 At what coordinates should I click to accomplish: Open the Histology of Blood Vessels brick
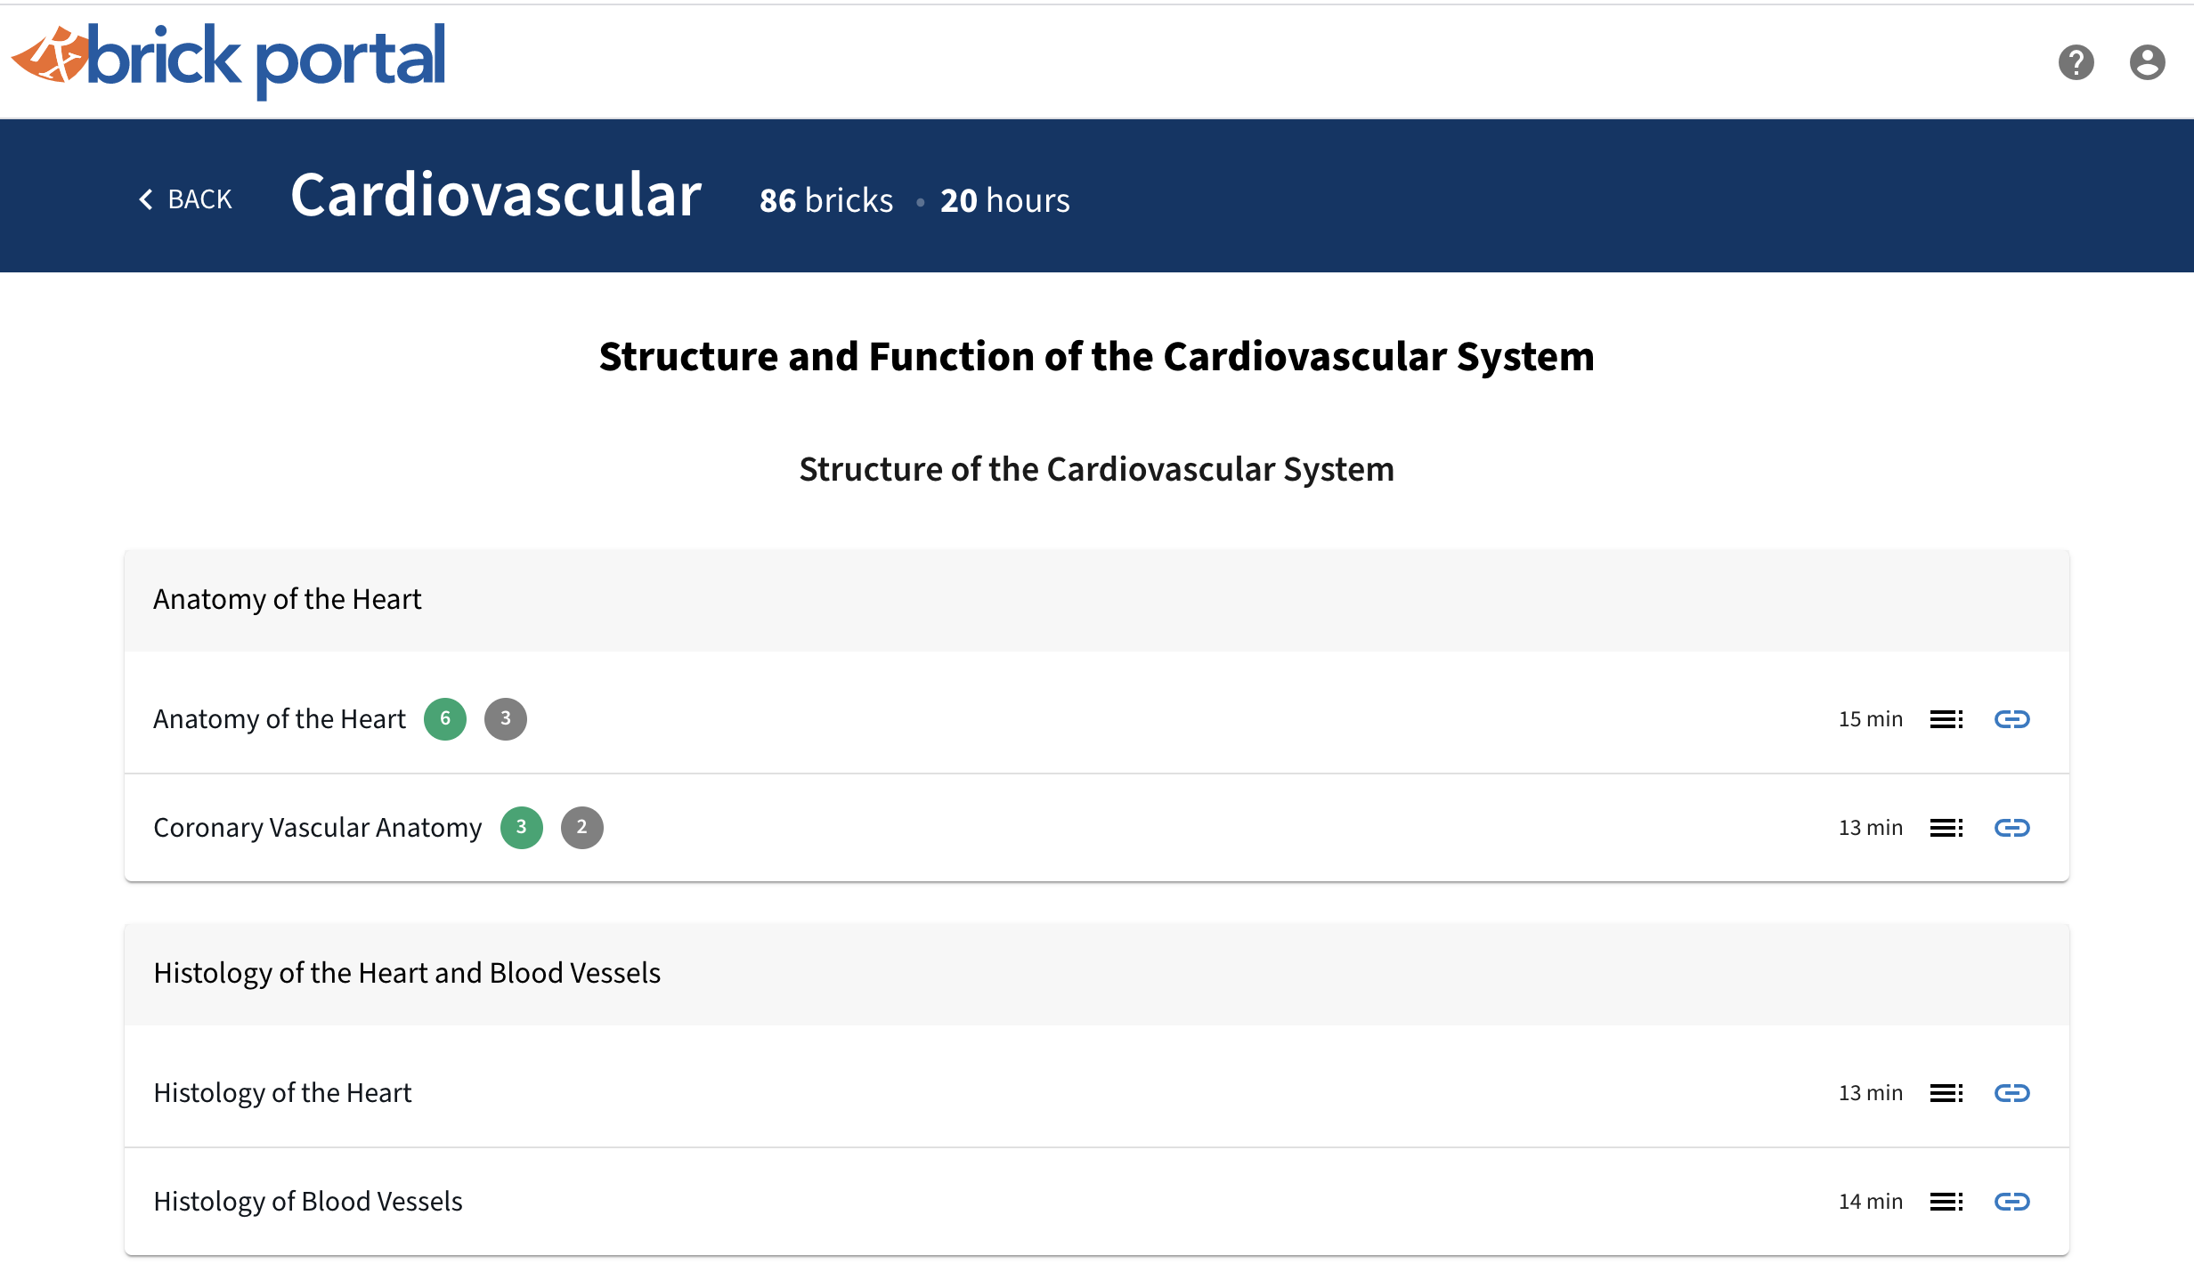point(308,1202)
